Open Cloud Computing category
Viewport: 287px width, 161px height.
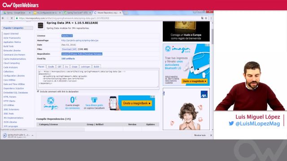point(12,63)
